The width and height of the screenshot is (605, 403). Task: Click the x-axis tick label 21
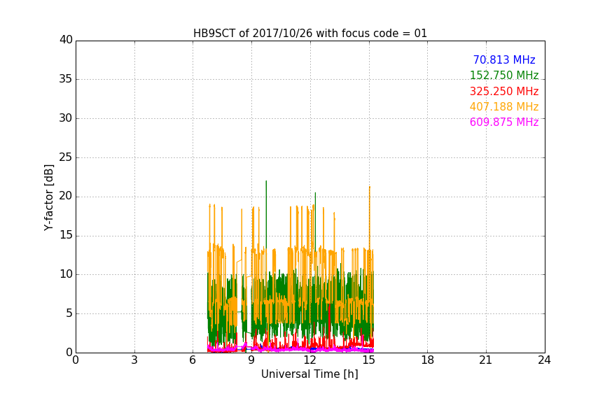486,360
